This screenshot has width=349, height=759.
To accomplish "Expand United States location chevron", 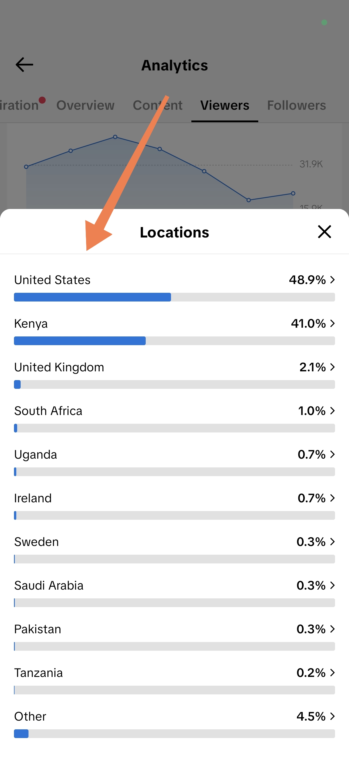I will (x=332, y=280).
